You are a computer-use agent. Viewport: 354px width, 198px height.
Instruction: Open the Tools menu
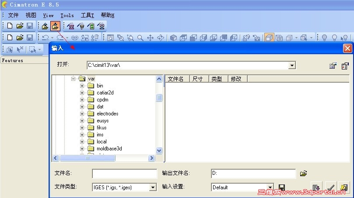coord(67,15)
